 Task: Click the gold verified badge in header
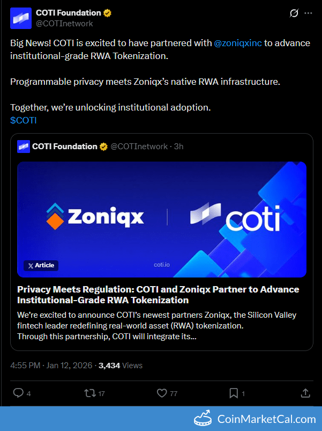tap(107, 13)
